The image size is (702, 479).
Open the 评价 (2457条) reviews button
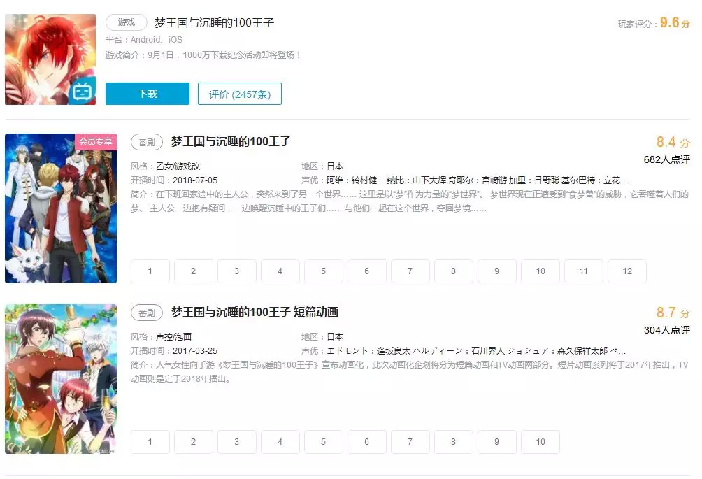pos(239,94)
